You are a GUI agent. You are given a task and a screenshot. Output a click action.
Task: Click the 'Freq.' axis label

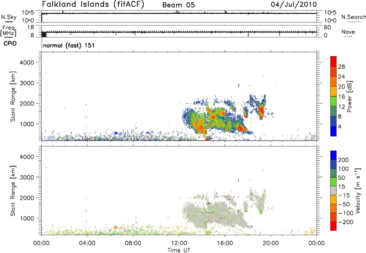click(9, 28)
